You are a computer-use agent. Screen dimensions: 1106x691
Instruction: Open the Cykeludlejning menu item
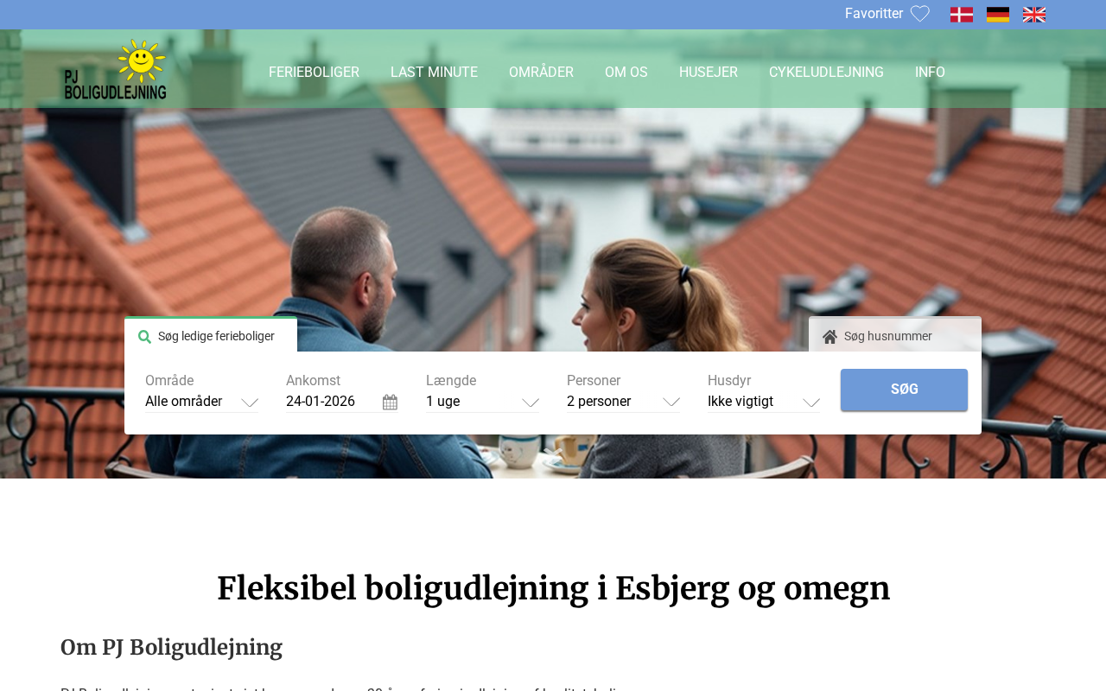coord(826,73)
